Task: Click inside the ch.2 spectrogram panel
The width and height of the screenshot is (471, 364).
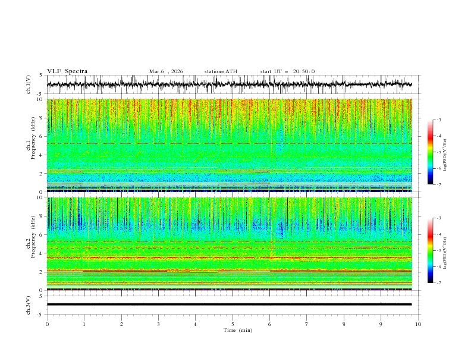Action: (229, 244)
